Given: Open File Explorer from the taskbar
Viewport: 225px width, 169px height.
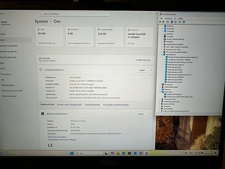Looking at the screenshot, I should (118, 153).
